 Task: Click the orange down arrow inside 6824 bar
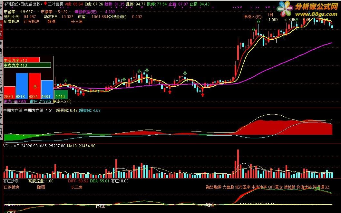pos(35,87)
